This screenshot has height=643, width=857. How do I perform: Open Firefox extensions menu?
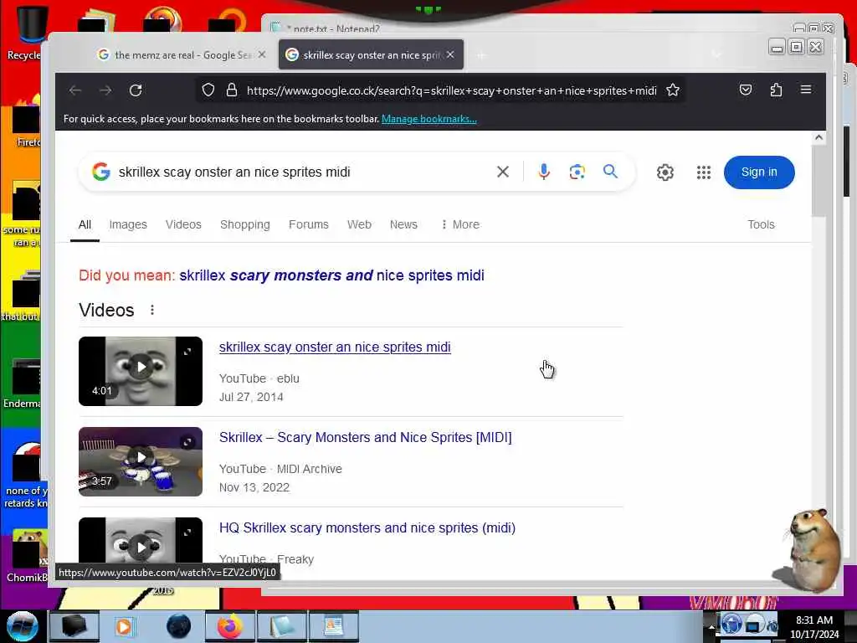776,90
